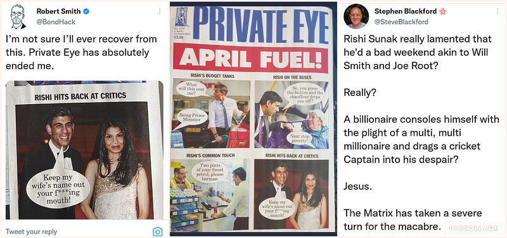Open the three-dot menu on Stephen Blackford's tweet
The image size is (507, 238).
coord(497,11)
